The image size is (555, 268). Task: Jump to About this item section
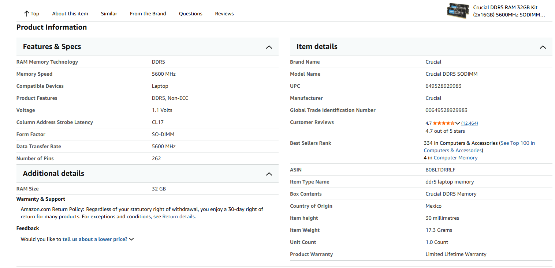[x=70, y=14]
